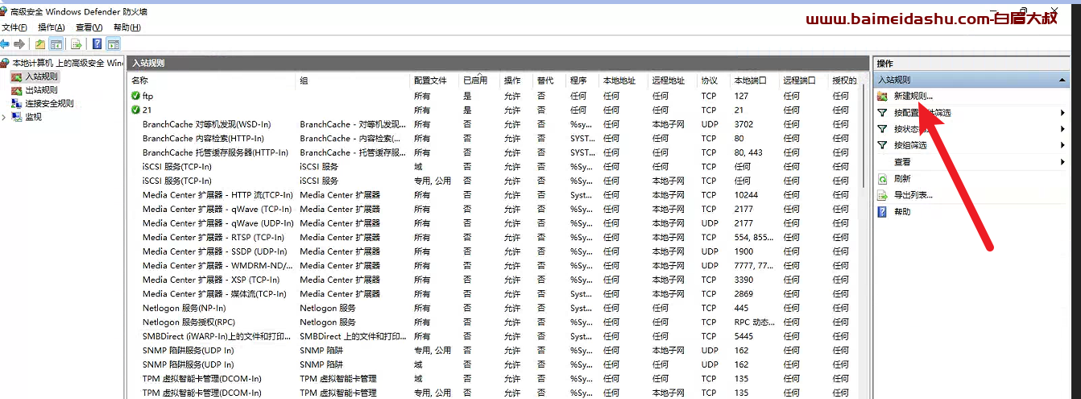Image resolution: width=1081 pixels, height=399 pixels.
Task: Click the green check icon of rule 21
Action: tap(135, 110)
